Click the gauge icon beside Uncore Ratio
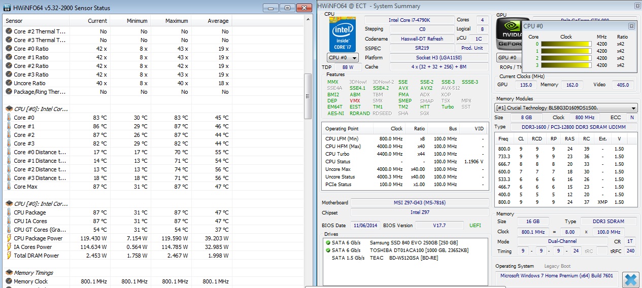 click(9, 83)
